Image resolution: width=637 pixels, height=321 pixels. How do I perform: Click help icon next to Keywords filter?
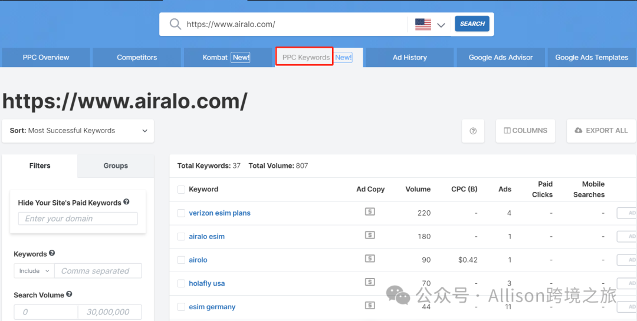[52, 253]
